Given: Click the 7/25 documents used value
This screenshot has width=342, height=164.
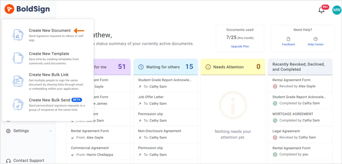Looking at the screenshot, I should (x=231, y=37).
